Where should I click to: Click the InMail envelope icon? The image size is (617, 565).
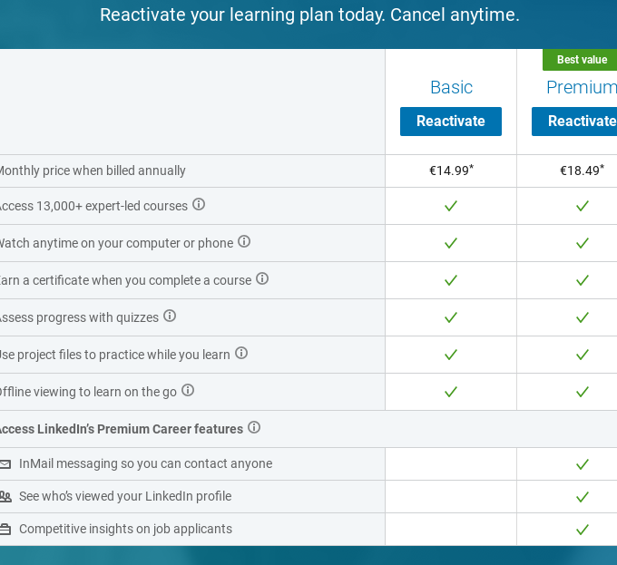tap(5, 464)
